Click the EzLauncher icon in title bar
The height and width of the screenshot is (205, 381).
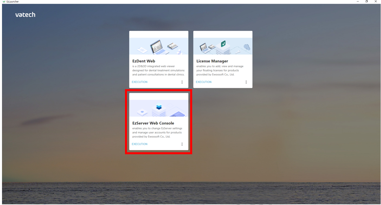click(4, 1)
